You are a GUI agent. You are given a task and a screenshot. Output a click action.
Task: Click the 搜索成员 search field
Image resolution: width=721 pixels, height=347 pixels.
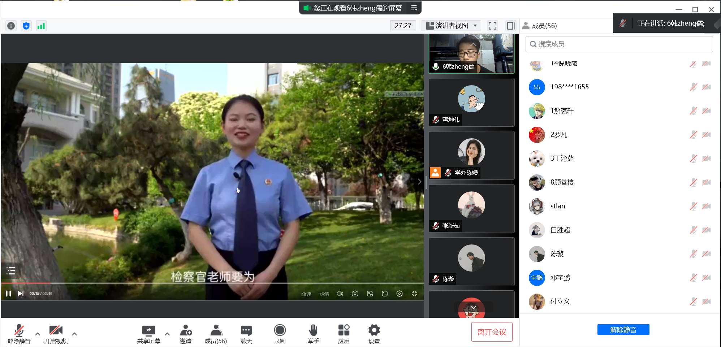[619, 44]
